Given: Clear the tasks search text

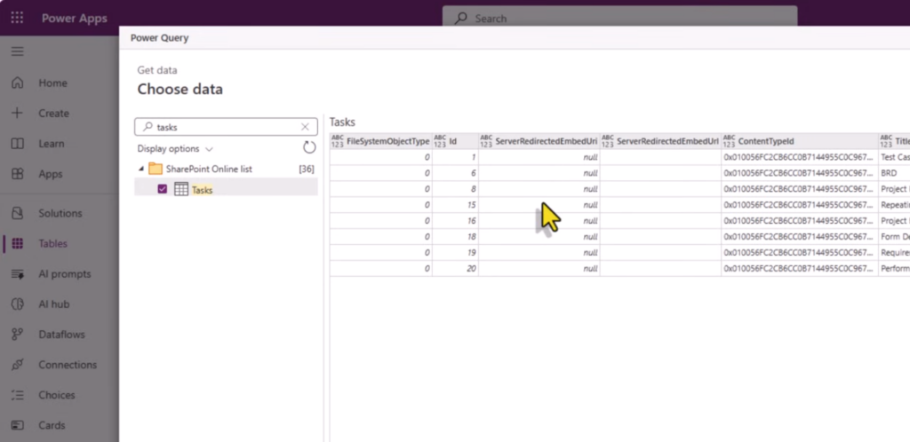Looking at the screenshot, I should tap(306, 127).
